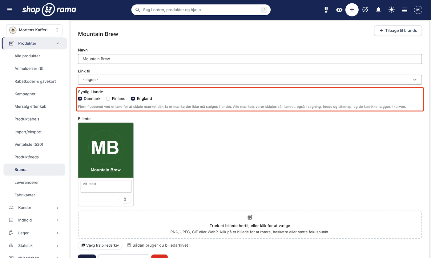Image resolution: width=431 pixels, height=258 pixels.
Task: Click the Statistik bar chart icon
Action: pos(11,245)
